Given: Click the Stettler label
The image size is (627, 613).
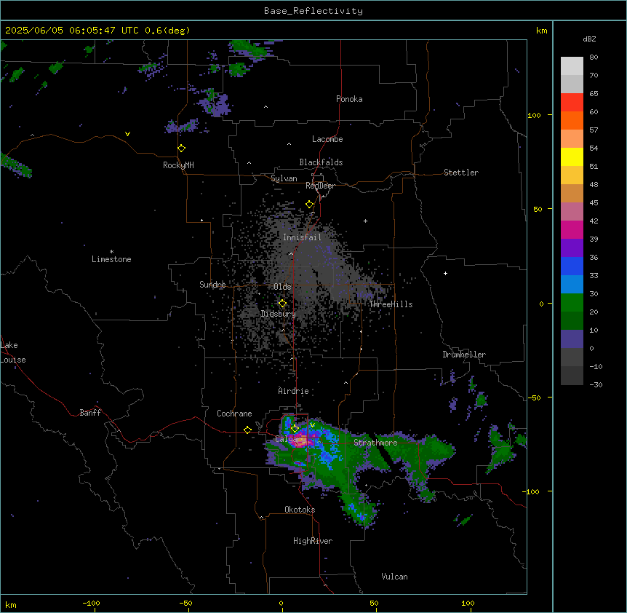Looking at the screenshot, I should 461,173.
